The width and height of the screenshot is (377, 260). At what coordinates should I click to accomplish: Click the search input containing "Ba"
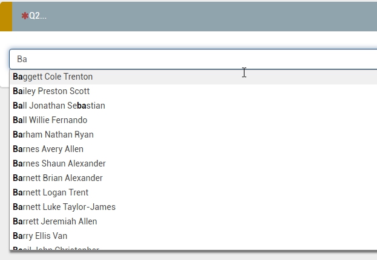click(x=182, y=59)
